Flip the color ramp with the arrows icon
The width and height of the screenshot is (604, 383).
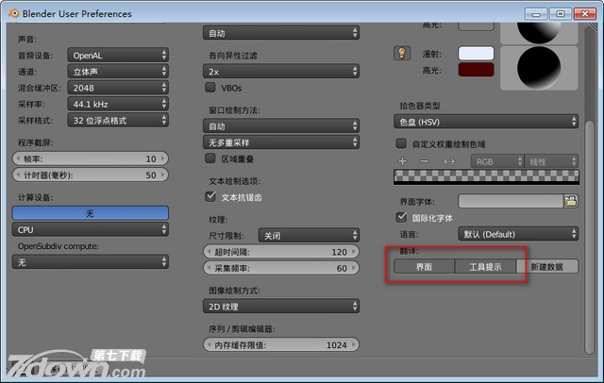coord(449,161)
